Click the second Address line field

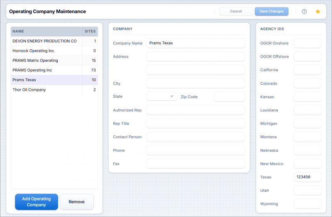coord(195,70)
